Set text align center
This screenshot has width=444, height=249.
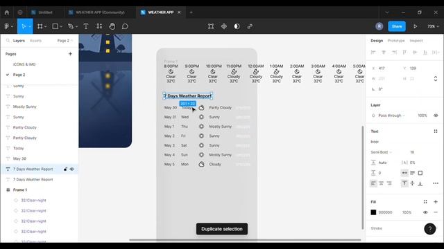[382, 183]
